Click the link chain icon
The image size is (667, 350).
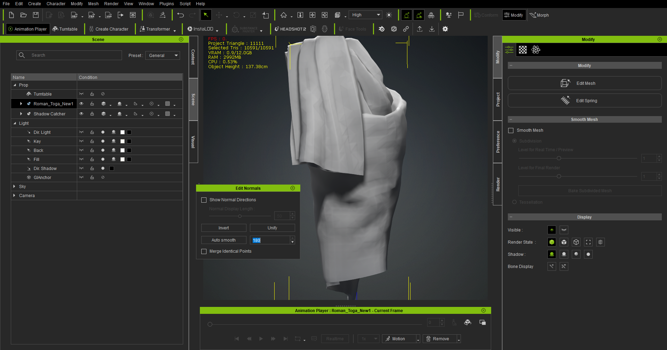(x=406, y=29)
